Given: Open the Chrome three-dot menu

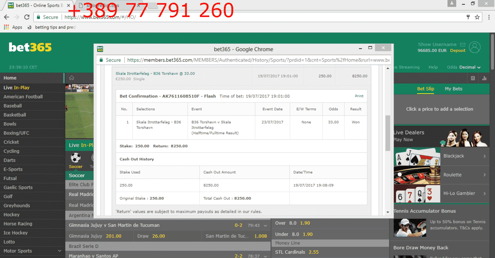Looking at the screenshot, I should coord(489,17).
